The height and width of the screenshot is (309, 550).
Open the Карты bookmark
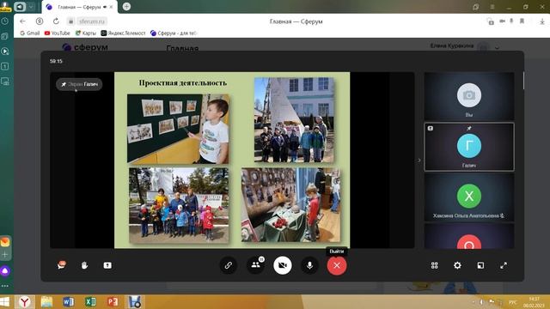click(86, 33)
